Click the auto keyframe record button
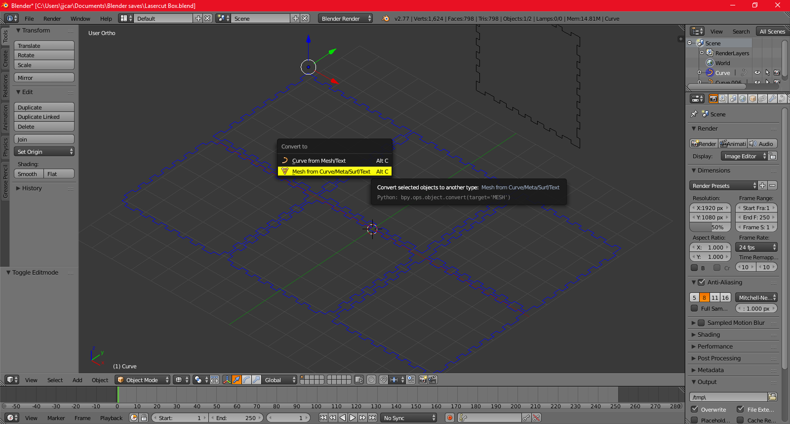The image size is (790, 424). 449,418
